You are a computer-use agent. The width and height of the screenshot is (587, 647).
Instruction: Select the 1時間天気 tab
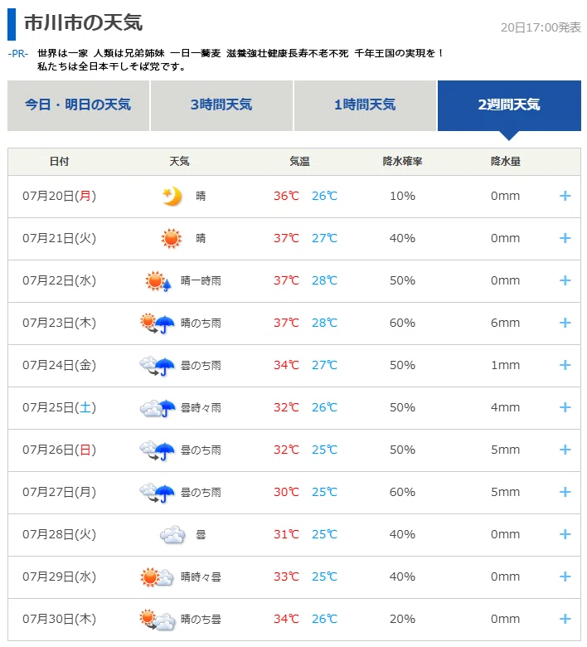(x=365, y=105)
